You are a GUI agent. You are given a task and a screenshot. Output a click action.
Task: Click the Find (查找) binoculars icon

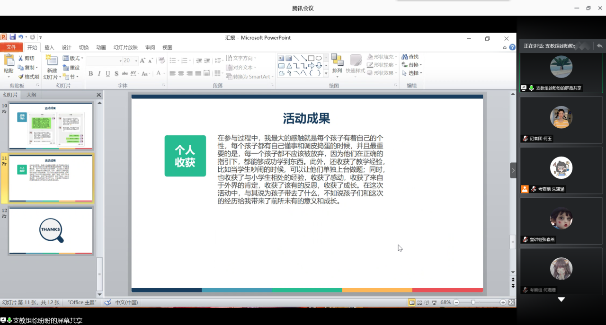click(x=405, y=57)
